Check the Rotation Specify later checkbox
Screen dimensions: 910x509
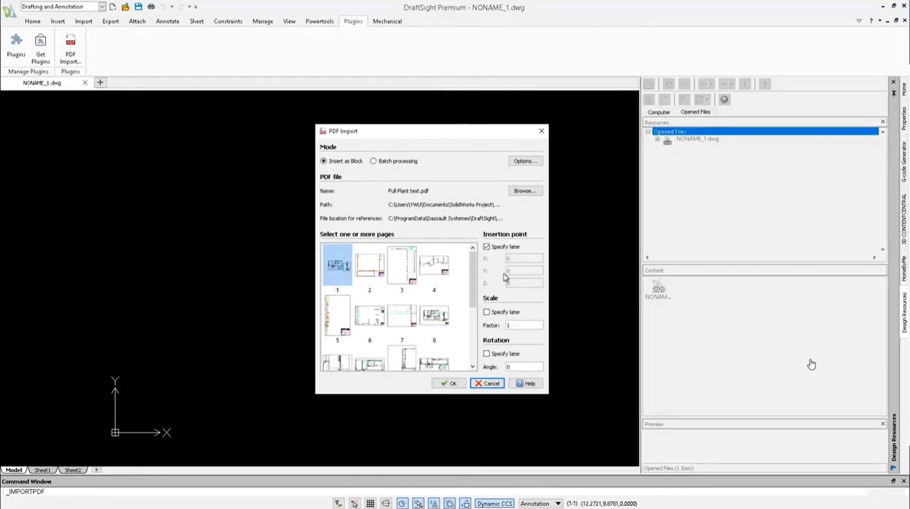(x=487, y=354)
